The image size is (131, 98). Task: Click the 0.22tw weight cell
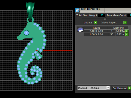120,34
